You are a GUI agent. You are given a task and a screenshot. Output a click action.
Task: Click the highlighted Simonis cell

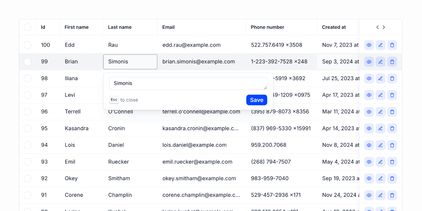(x=130, y=62)
